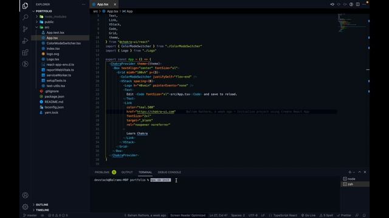
Task: Close the terminal panel
Action: [x=365, y=172]
